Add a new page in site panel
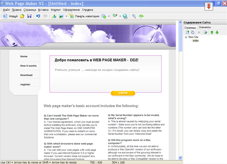Viewport: 227px width, 164px height. click(187, 32)
